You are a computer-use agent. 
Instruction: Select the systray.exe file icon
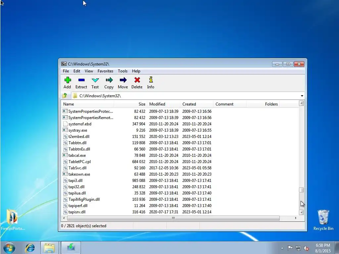[65, 130]
